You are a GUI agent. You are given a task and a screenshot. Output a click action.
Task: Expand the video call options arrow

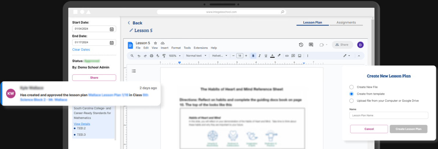327,45
